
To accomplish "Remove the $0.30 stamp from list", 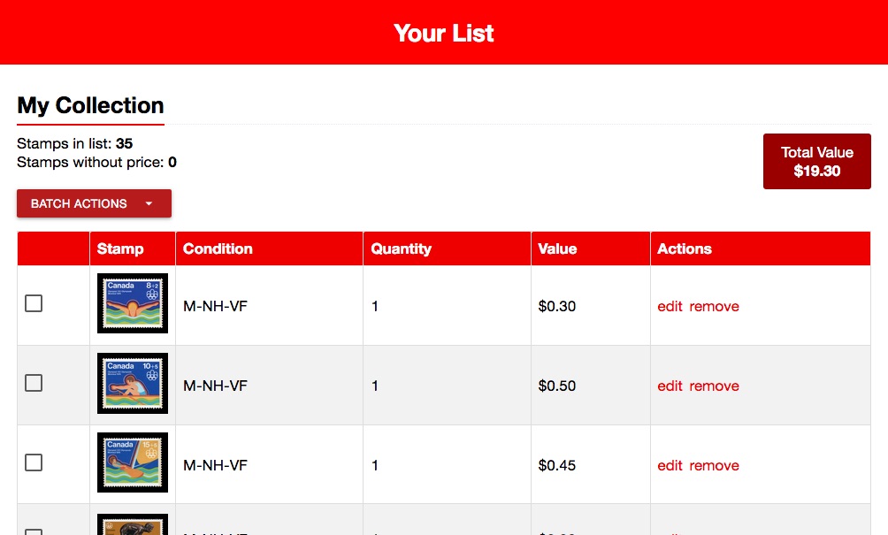I will [714, 307].
